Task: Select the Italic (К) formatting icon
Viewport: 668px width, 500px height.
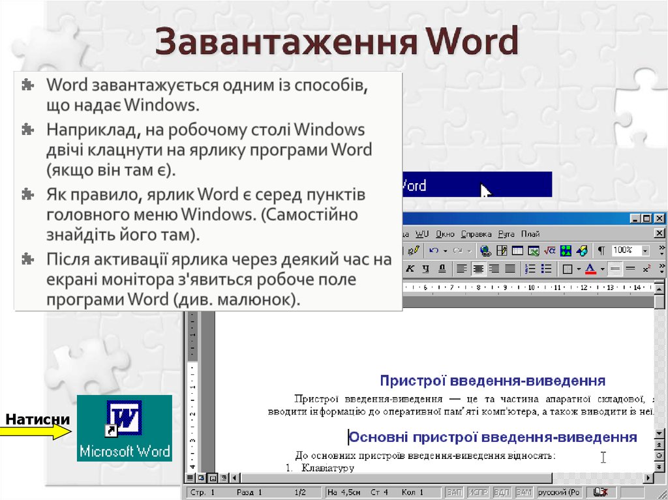Action: [409, 267]
